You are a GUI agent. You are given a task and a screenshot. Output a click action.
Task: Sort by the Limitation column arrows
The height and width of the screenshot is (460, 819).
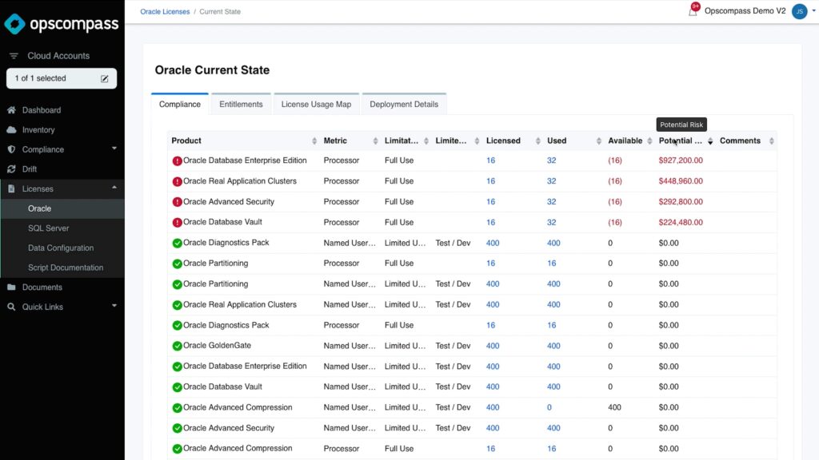(426, 141)
